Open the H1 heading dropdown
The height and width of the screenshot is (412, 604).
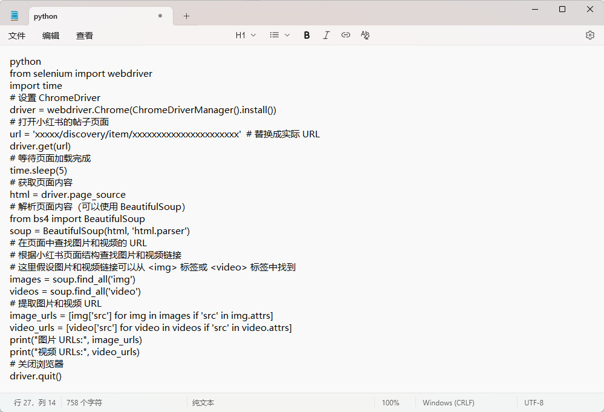[245, 35]
